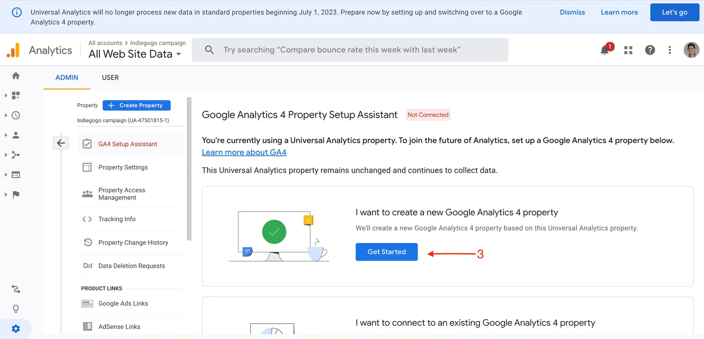Click the back arrow beside the property column
The width and height of the screenshot is (704, 339).
point(61,143)
